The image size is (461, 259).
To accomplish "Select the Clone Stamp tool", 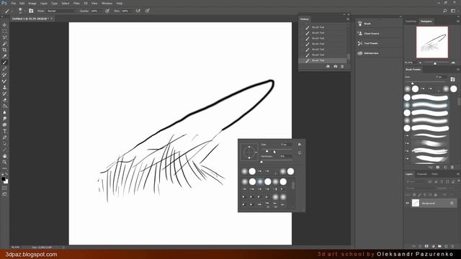I will point(4,87).
